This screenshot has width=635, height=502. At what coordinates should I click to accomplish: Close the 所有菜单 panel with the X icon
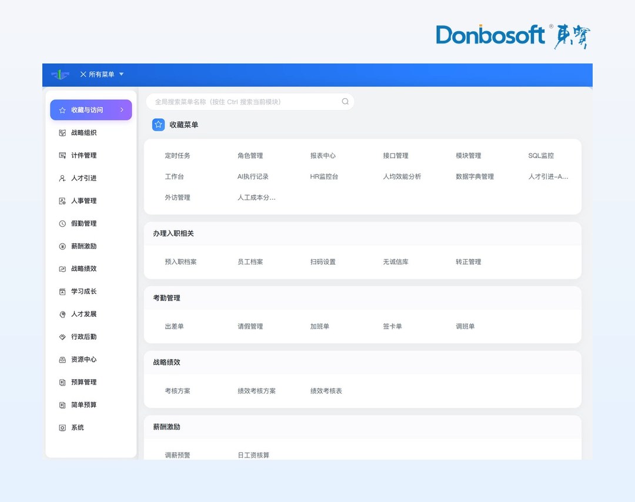pos(83,75)
